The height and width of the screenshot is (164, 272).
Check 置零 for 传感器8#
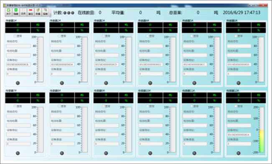point(59,106)
